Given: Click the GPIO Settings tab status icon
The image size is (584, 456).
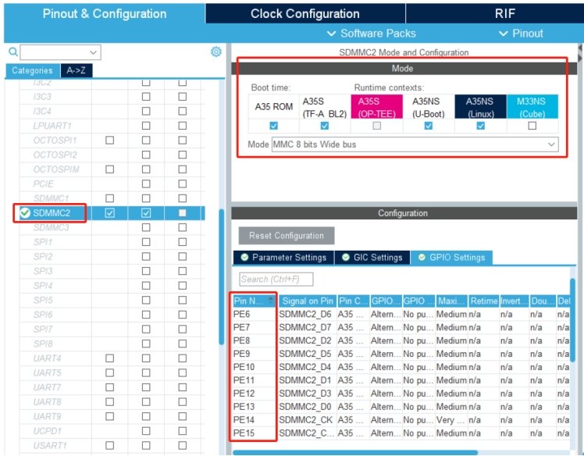Looking at the screenshot, I should coord(420,258).
